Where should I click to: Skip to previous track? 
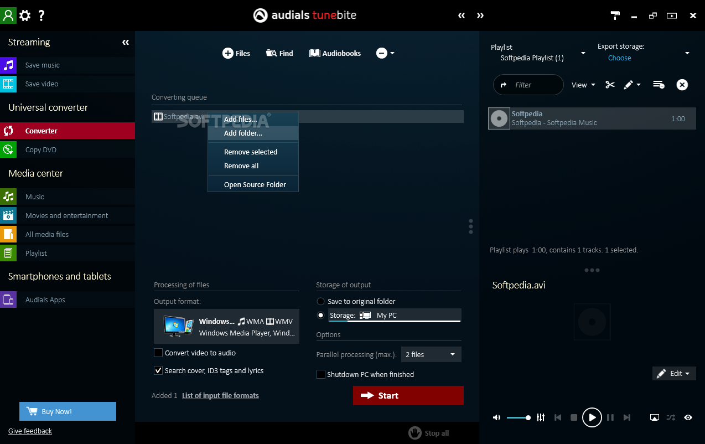pyautogui.click(x=558, y=417)
